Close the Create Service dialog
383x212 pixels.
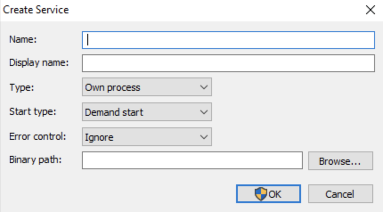(370, 10)
